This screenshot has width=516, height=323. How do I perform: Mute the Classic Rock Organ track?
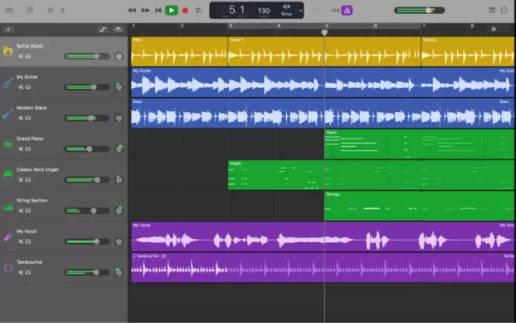(x=21, y=180)
